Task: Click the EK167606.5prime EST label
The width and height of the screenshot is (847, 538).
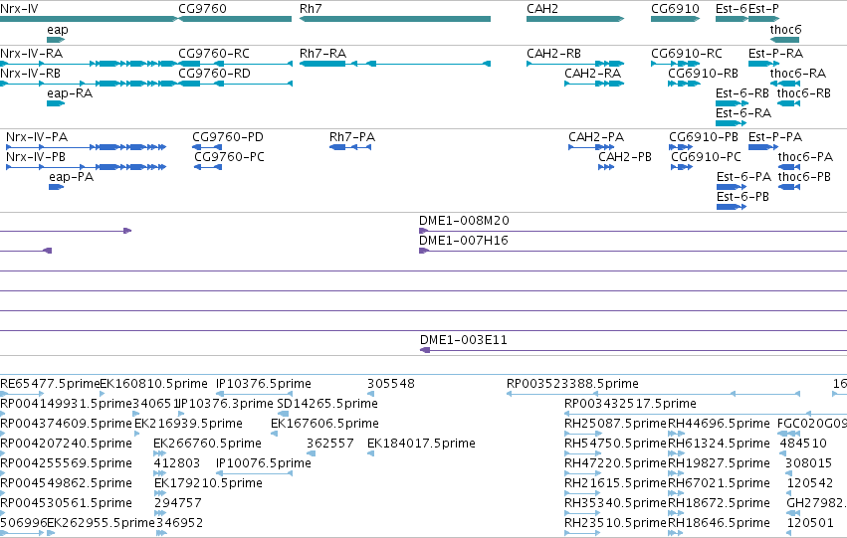Action: (x=324, y=424)
